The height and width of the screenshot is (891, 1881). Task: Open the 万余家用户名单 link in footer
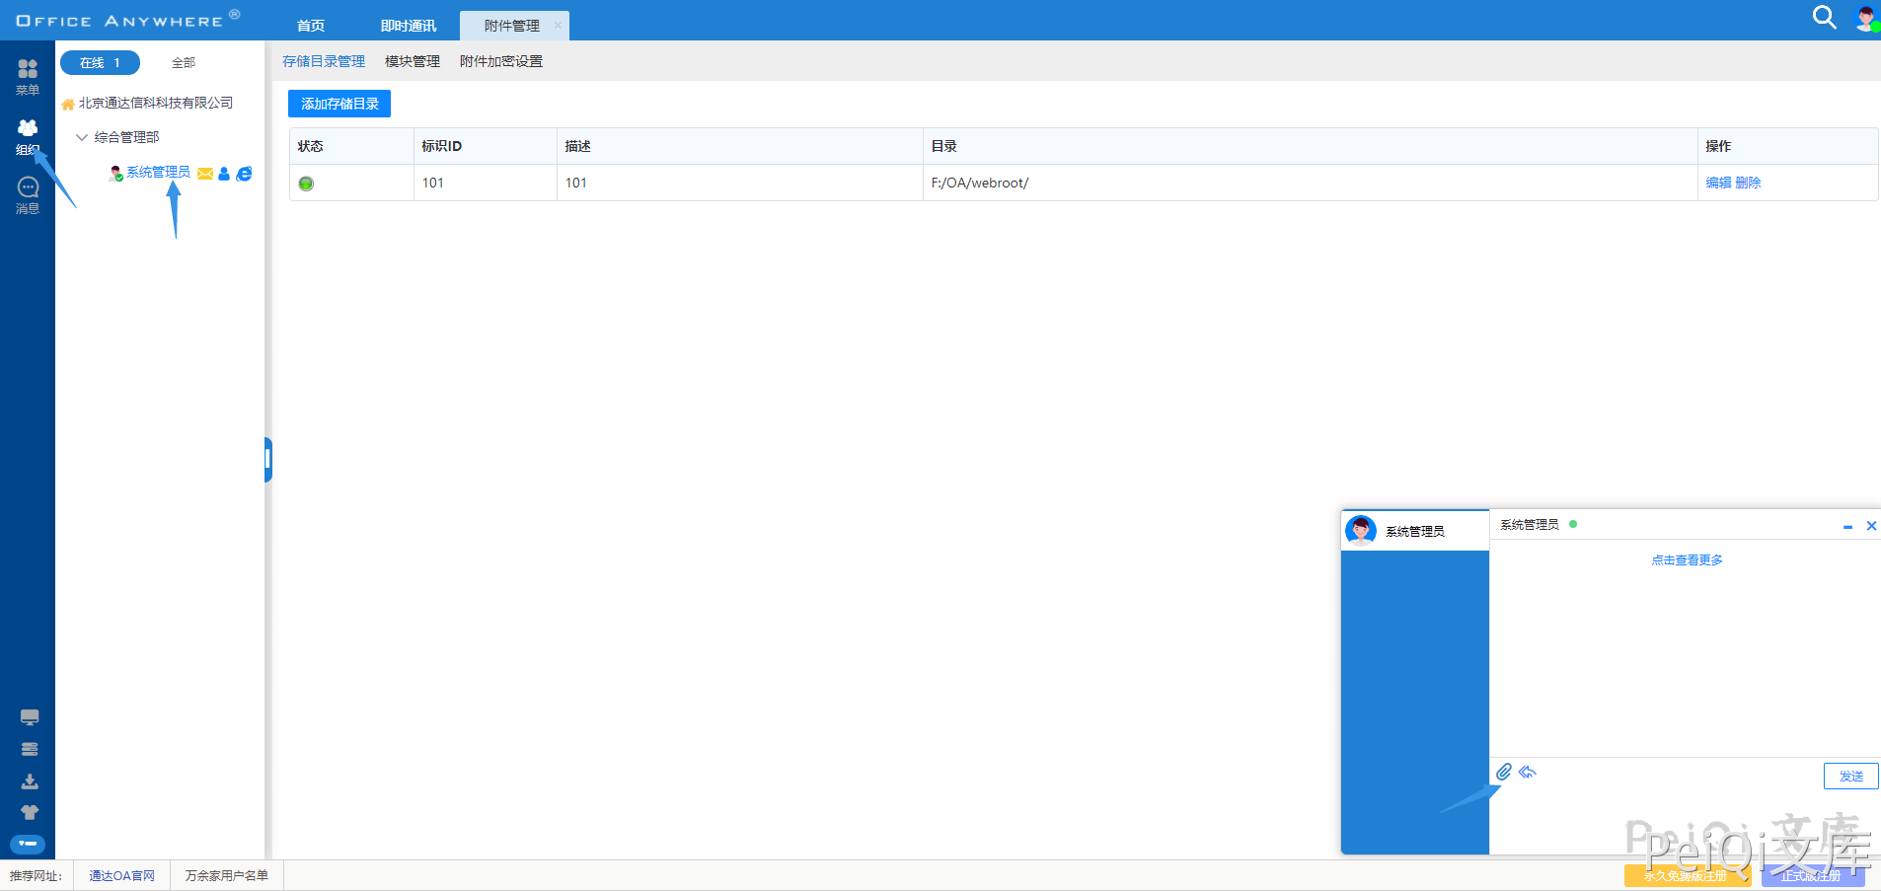(x=227, y=875)
